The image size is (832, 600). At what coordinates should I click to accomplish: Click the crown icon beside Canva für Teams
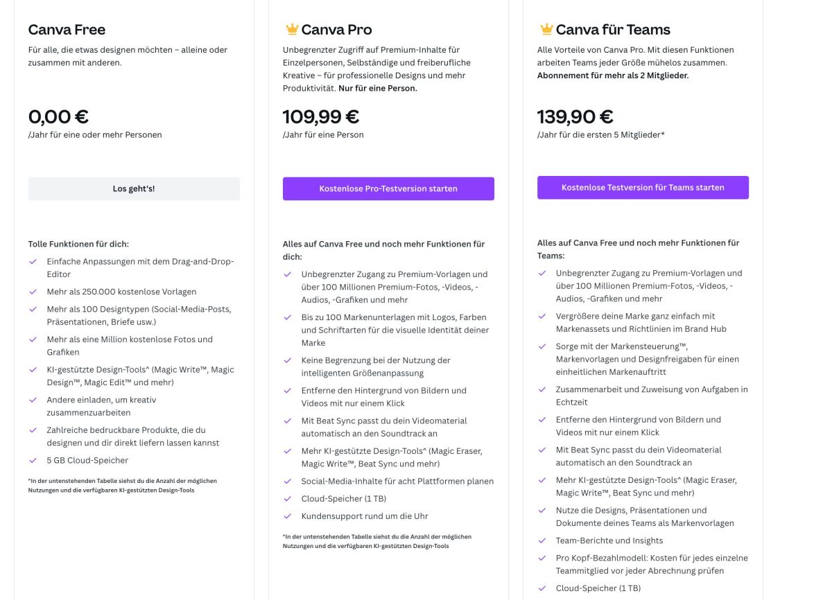coord(546,29)
